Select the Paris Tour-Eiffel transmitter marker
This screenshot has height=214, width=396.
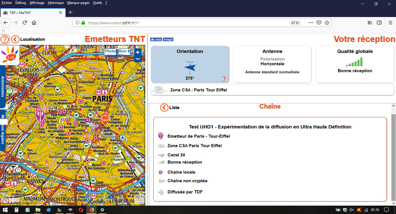coord(40,116)
